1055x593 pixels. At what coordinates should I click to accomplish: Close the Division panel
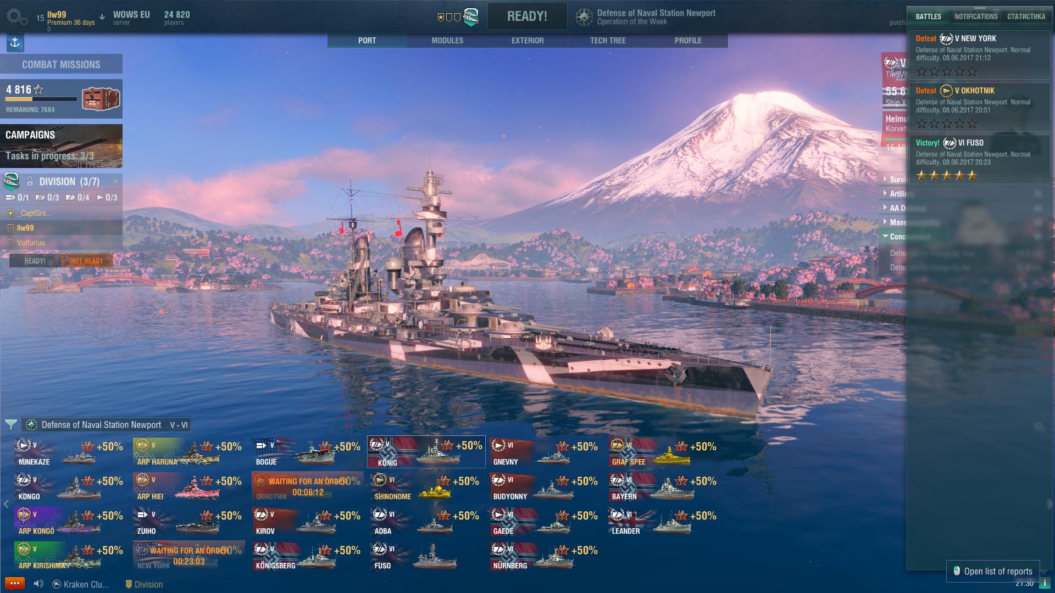pyautogui.click(x=115, y=181)
